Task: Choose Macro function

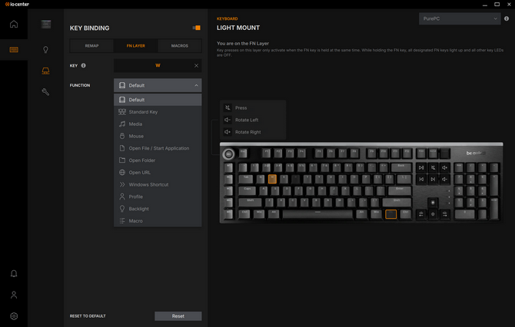Action: [158, 221]
